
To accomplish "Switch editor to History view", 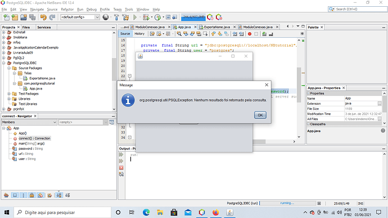I will (x=139, y=34).
